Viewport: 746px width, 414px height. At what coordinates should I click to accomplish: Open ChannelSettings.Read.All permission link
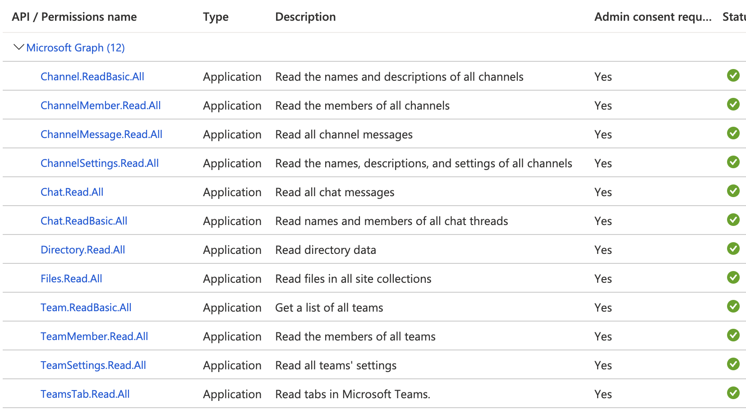(100, 163)
